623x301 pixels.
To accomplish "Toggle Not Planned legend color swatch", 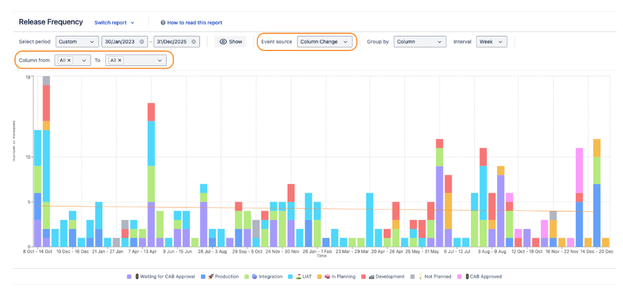I will [412, 276].
